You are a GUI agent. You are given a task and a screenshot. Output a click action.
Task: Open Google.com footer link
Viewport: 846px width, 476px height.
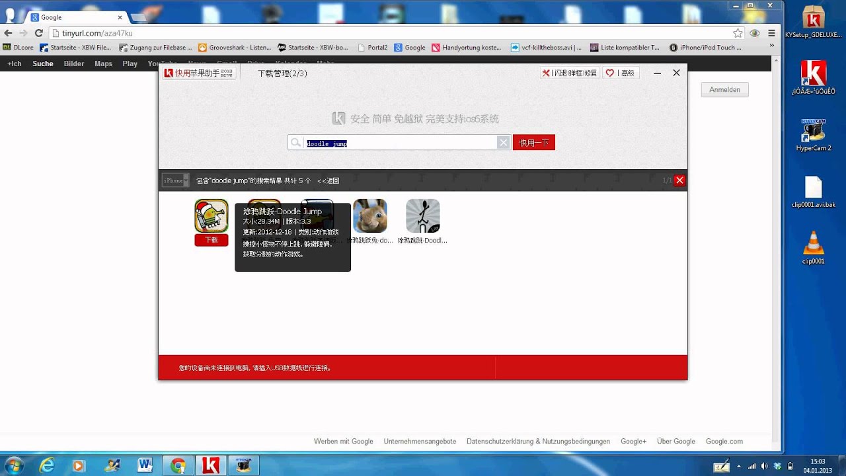click(724, 441)
